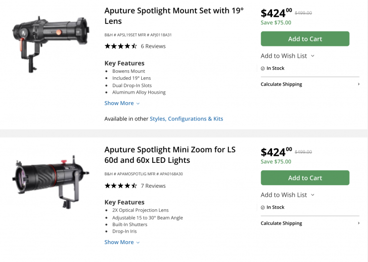Expand Show More for the Mini Zoom
368x262 pixels.
tap(122, 242)
